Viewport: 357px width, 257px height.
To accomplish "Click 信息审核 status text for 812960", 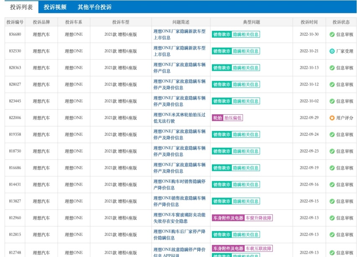I will [345, 218].
